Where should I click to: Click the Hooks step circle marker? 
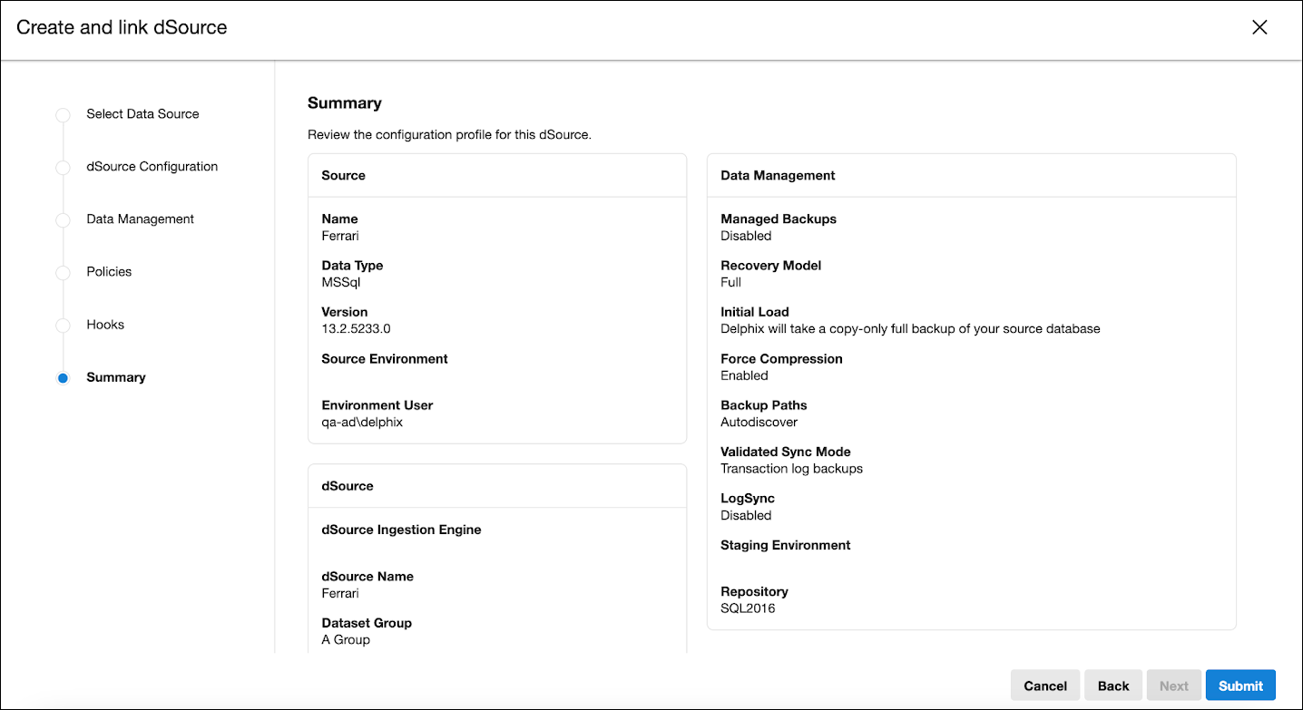coord(63,326)
